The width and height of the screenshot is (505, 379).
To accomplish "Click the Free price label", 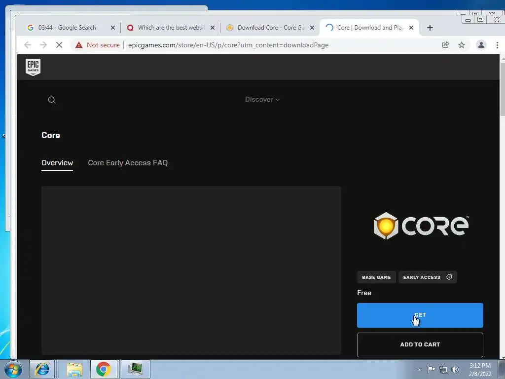I will point(364,293).
